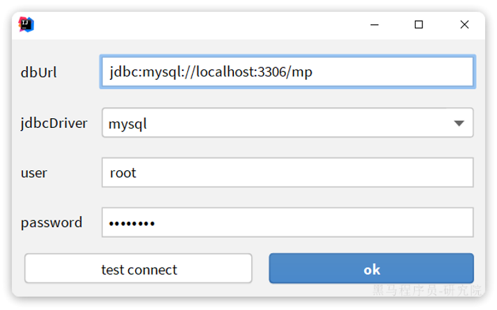Screen dimensions: 497x310
Task: Open the mysql combo box
Action: coord(278,123)
